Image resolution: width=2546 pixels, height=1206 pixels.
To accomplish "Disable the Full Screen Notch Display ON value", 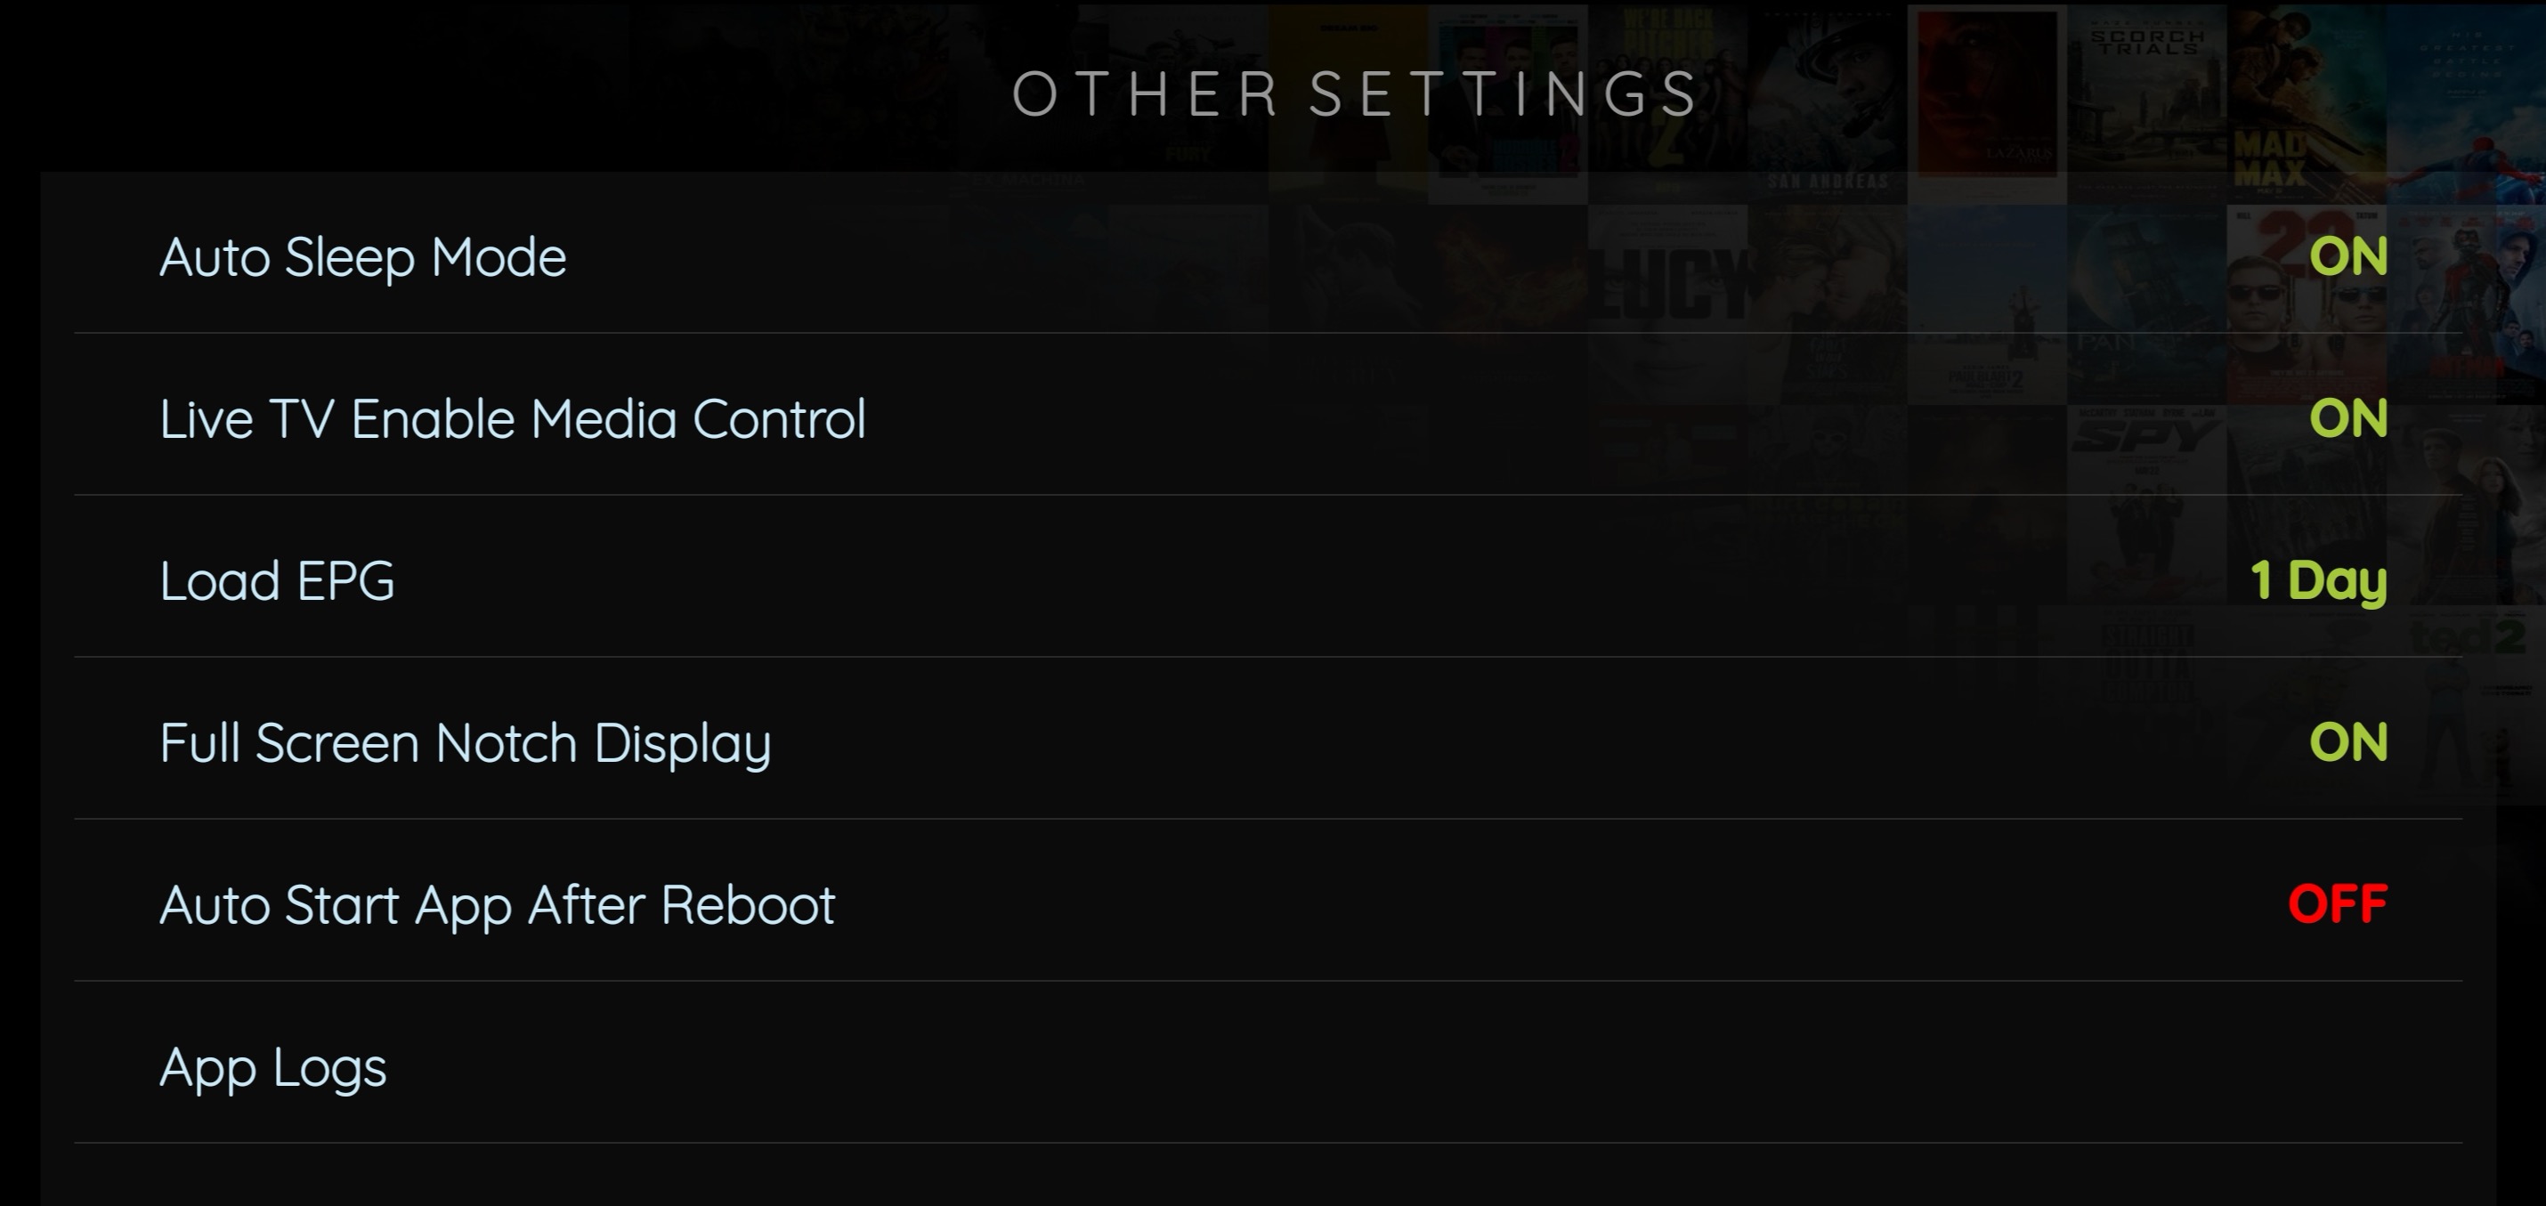I will click(x=2347, y=743).
